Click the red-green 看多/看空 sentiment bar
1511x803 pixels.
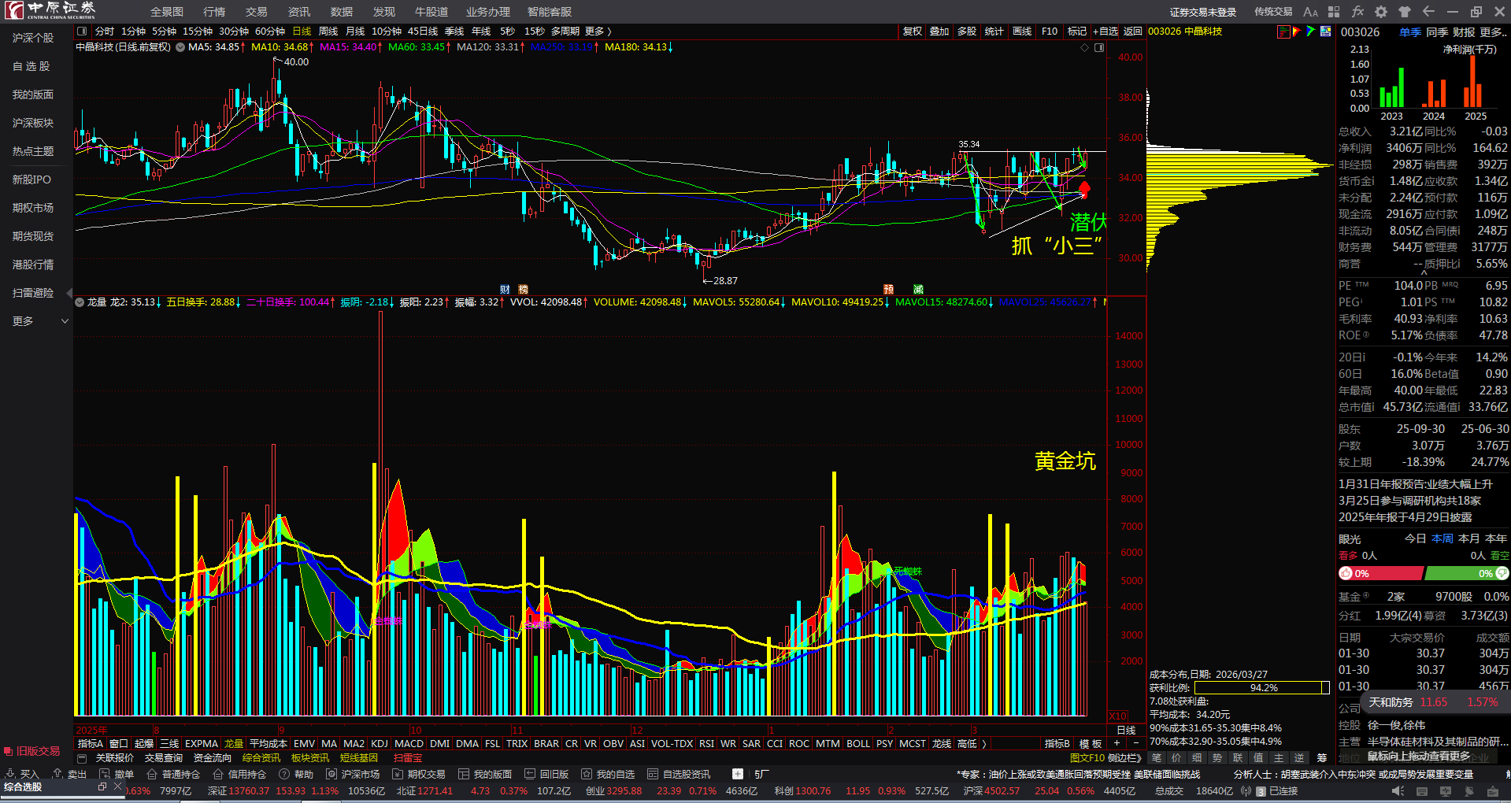coord(1424,573)
